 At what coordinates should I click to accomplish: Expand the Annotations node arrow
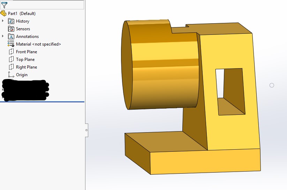point(3,37)
